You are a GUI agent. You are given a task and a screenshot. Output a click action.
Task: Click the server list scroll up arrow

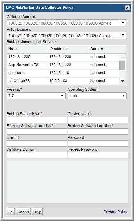[122, 57]
